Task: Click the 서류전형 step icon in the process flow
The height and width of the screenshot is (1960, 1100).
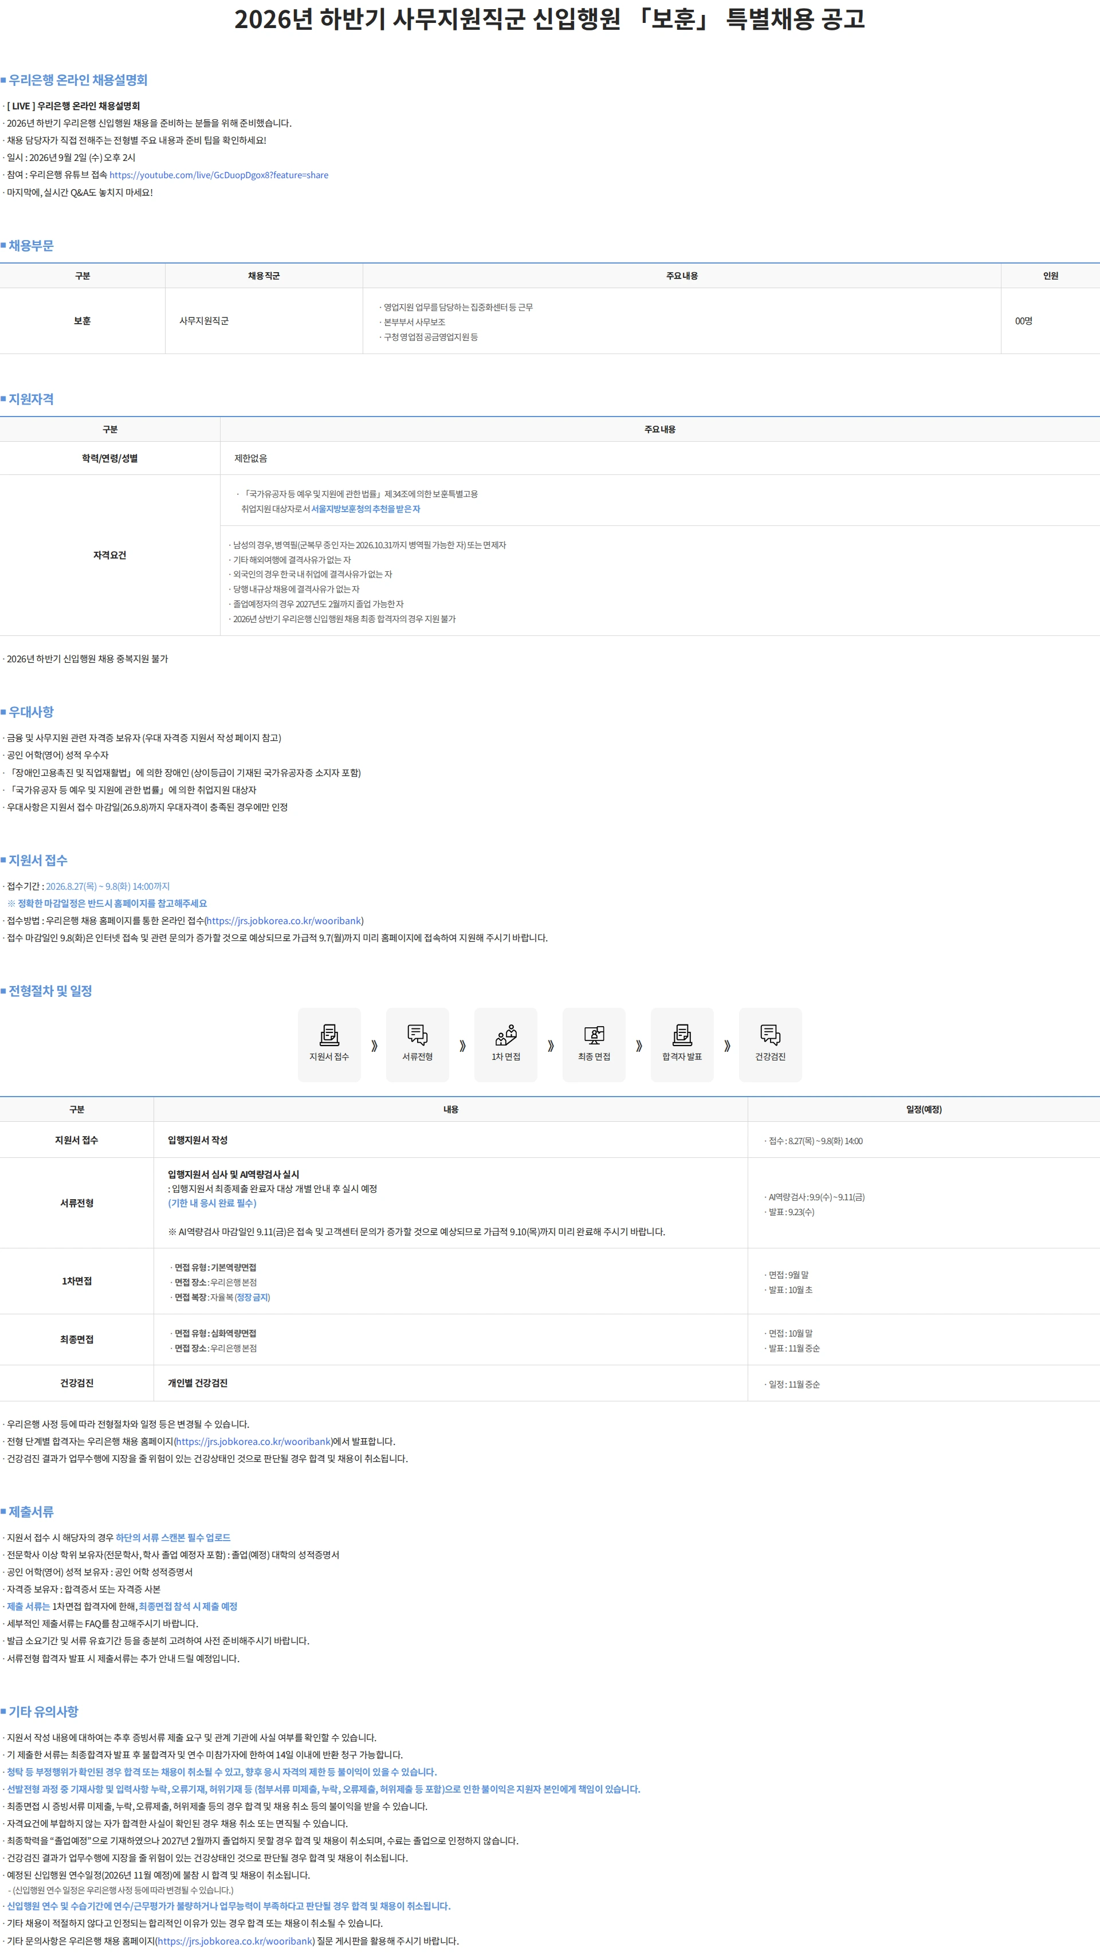Action: click(x=418, y=1044)
